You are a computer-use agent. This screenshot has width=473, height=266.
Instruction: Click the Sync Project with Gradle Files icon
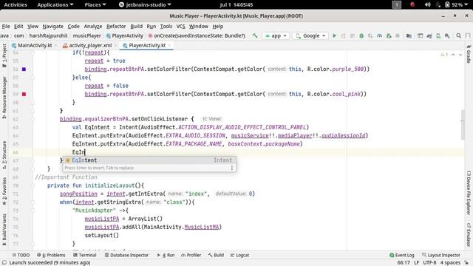(x=429, y=35)
